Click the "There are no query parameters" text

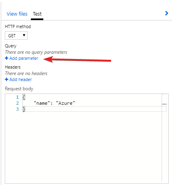pos(36,52)
